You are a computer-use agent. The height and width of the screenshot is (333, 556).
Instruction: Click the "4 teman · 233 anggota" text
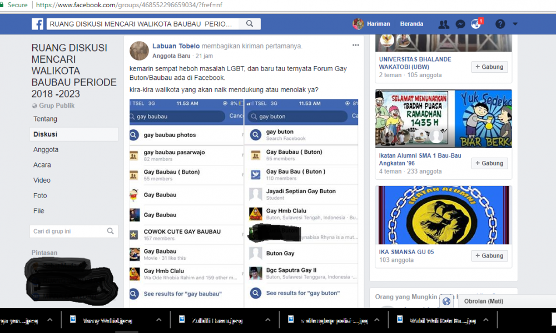click(x=410, y=171)
